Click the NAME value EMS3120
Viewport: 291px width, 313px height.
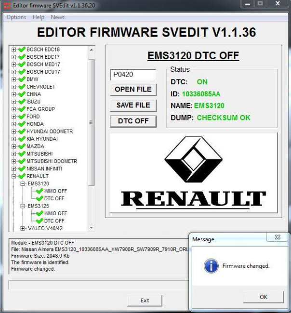pos(209,105)
